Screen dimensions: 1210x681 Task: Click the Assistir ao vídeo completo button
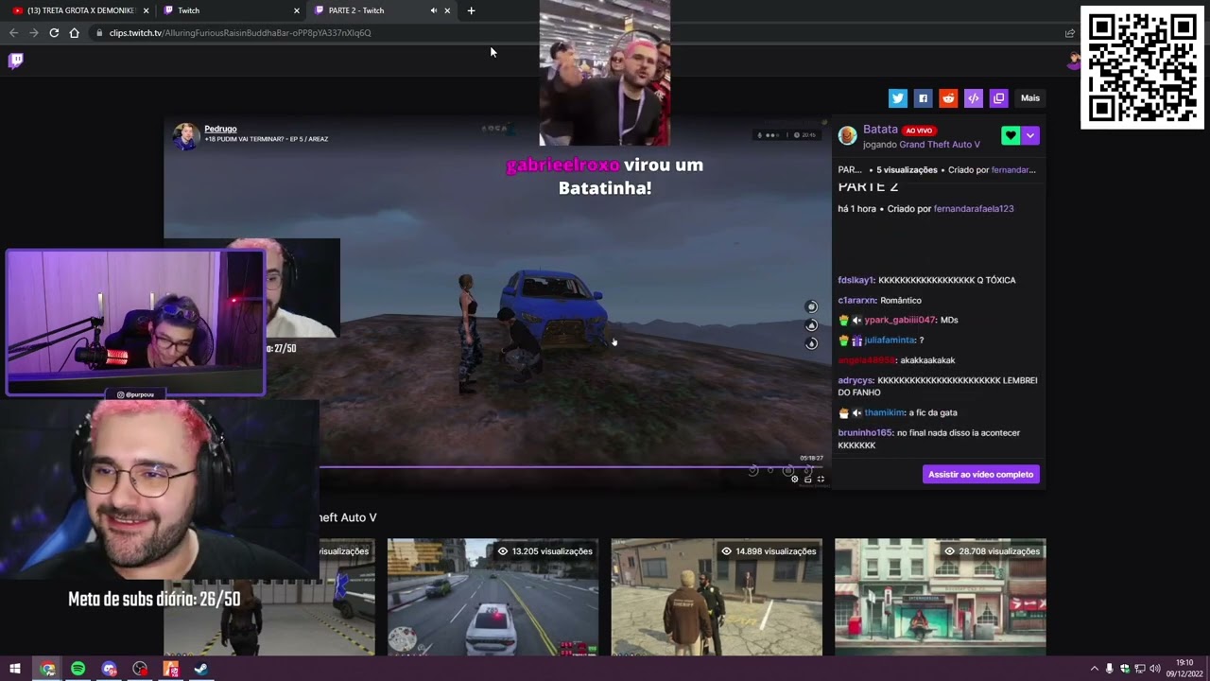(x=980, y=474)
